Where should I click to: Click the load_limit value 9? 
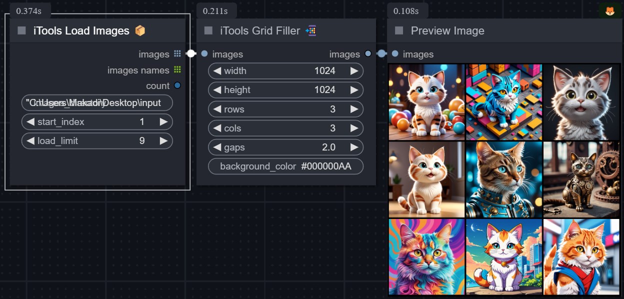(142, 141)
